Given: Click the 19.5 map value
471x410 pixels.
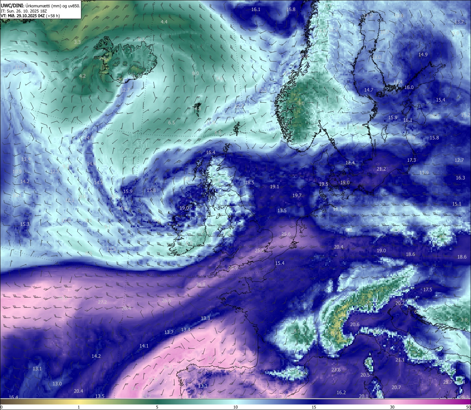Looking at the screenshot, I should point(323,184).
